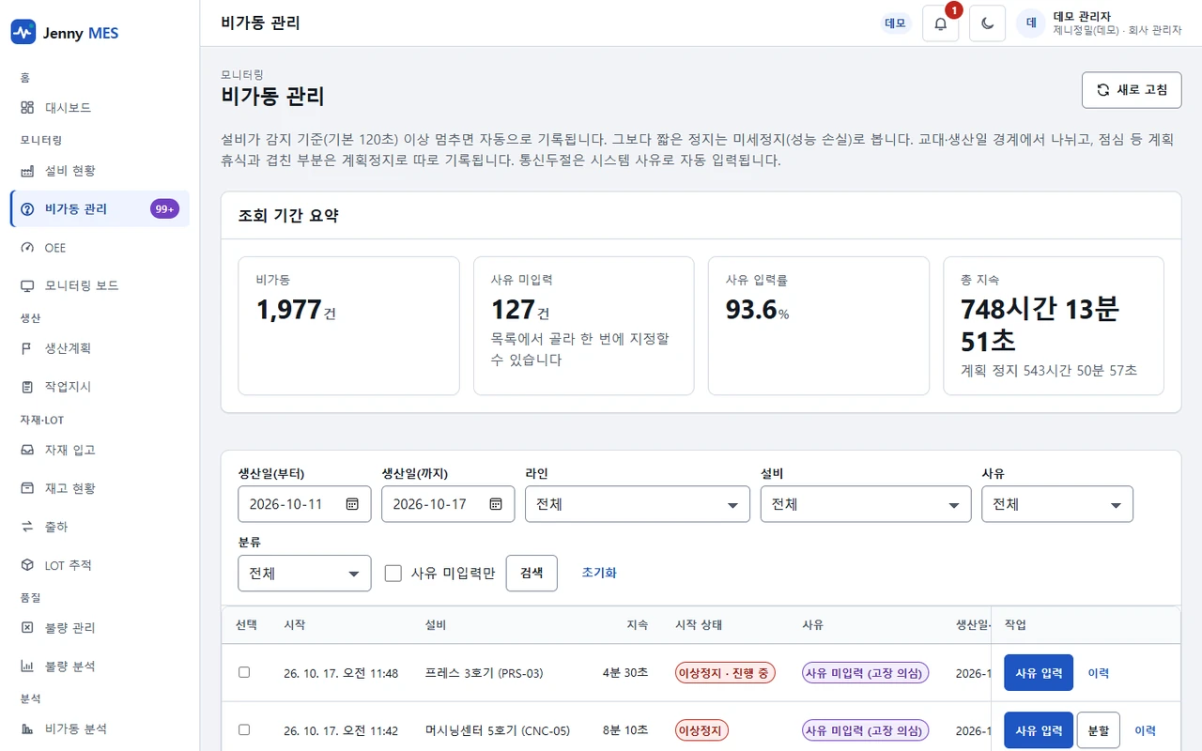Go to 작업지시 menu item

[100, 387]
